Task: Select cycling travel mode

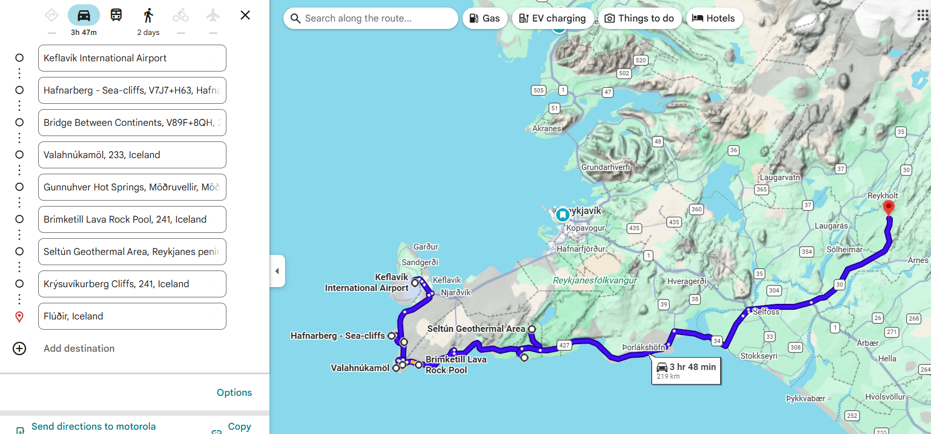Action: (x=181, y=15)
